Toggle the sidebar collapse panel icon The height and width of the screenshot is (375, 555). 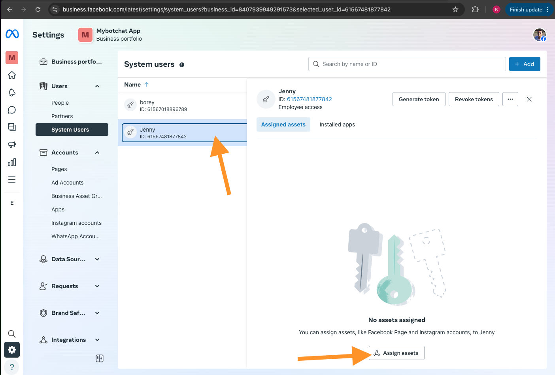100,358
